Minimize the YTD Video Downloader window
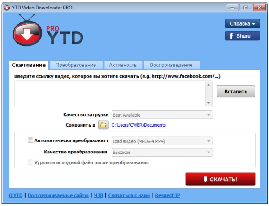 click(x=232, y=8)
